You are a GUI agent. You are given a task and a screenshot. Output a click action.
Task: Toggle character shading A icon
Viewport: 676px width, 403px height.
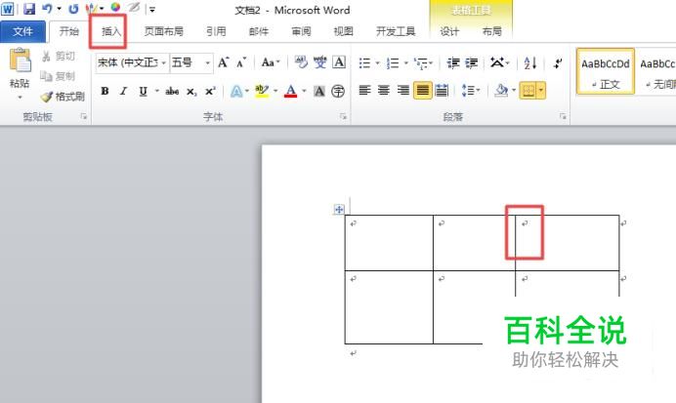coord(319,92)
